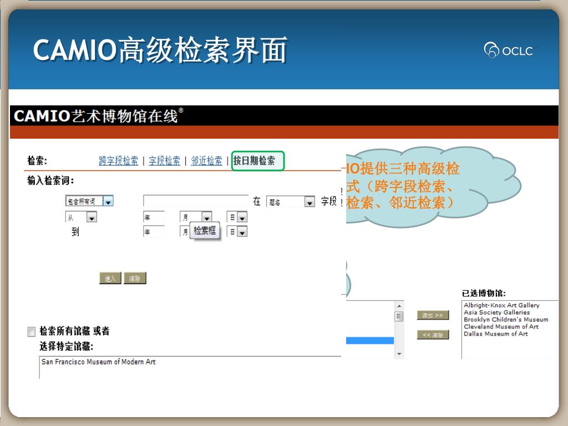Select Albright-Knox Art Gallery in selected list
This screenshot has height=426, width=568.
click(501, 305)
